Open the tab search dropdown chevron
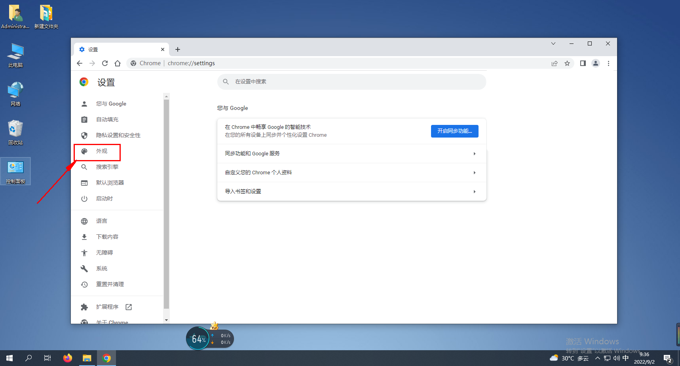The image size is (680, 366). tap(553, 43)
